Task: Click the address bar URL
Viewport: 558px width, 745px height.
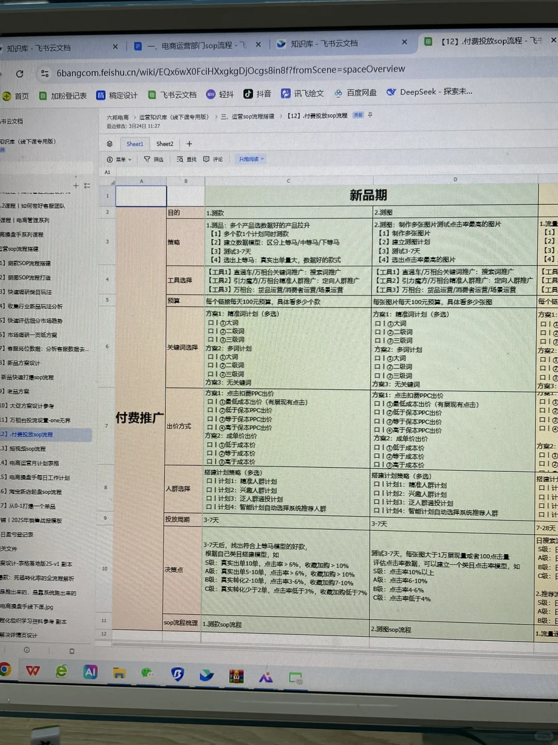Action: click(x=230, y=70)
